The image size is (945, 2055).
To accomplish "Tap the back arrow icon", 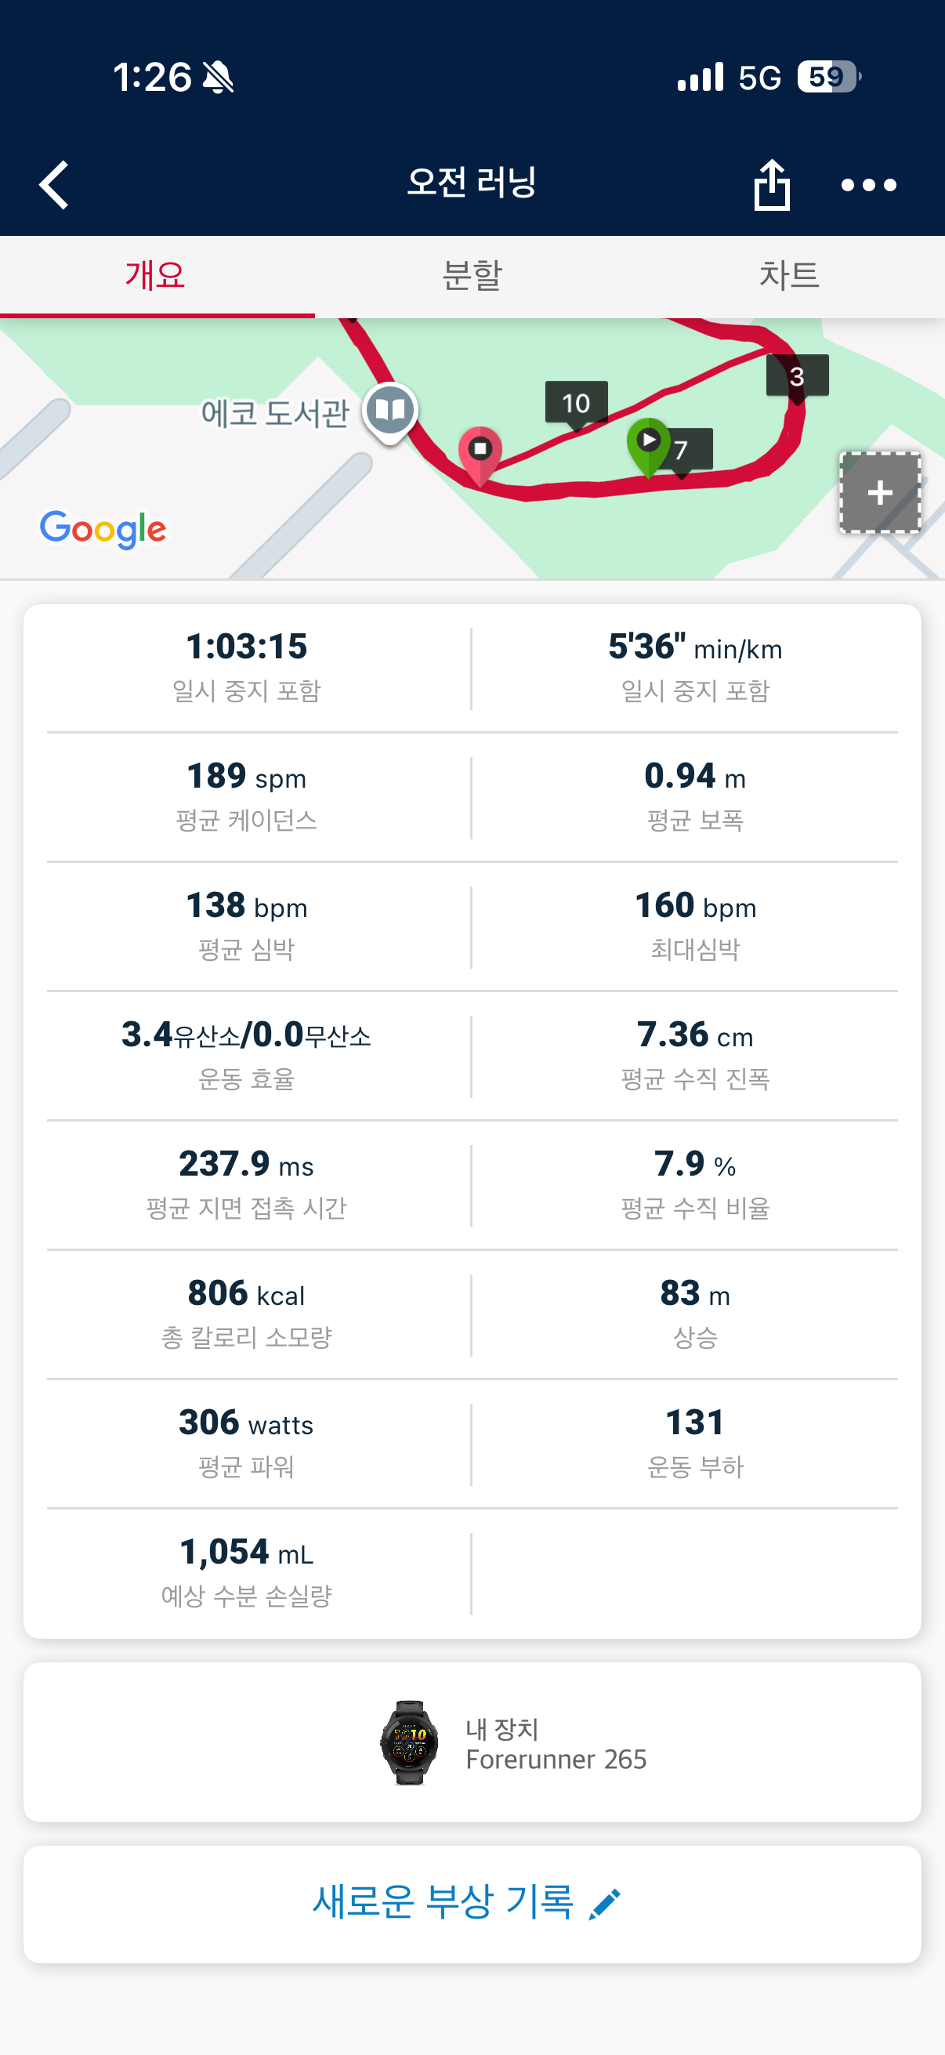I will coord(54,185).
